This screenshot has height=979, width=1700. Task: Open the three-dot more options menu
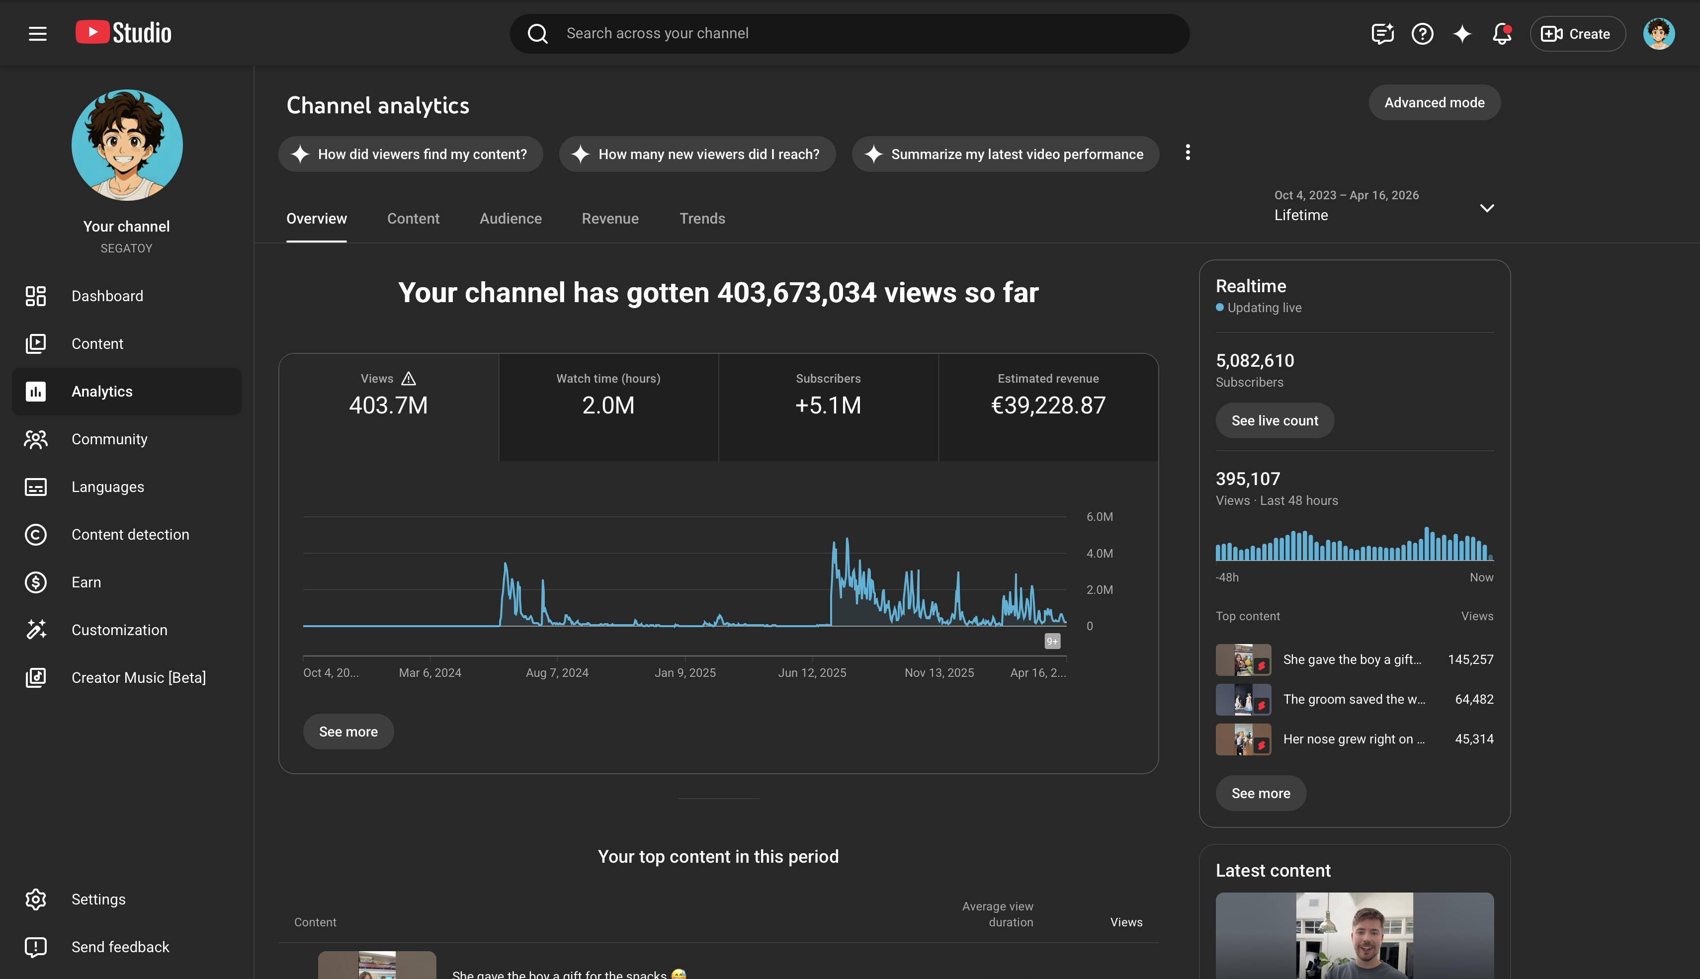[1188, 153]
